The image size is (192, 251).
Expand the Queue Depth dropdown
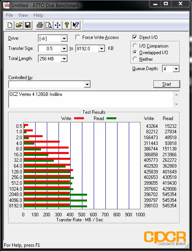pos(176,69)
